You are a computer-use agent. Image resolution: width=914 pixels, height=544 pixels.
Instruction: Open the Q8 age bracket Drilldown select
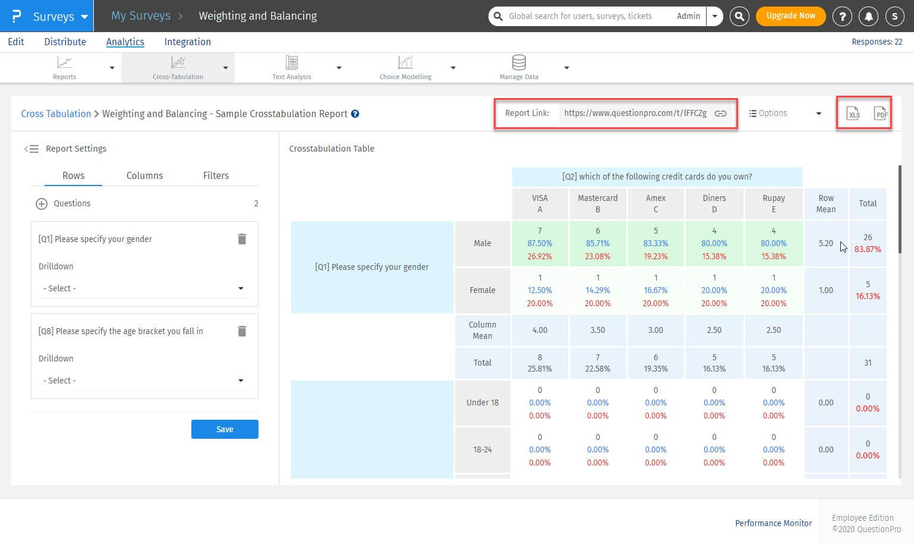coord(143,381)
